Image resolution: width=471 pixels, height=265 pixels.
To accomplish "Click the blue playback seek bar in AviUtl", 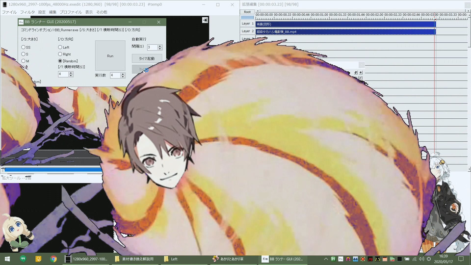I will [53, 170].
